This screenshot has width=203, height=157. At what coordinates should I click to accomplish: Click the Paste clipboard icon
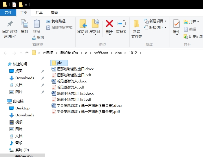pyautogui.click(x=36, y=24)
